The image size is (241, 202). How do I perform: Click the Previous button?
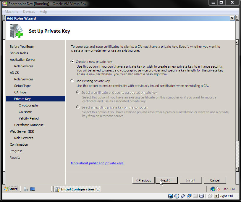[143, 180]
